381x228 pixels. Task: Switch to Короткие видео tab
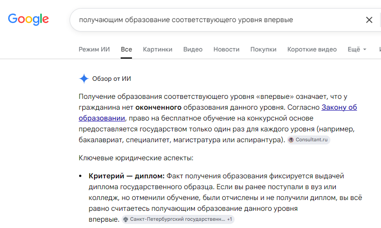tap(312, 49)
